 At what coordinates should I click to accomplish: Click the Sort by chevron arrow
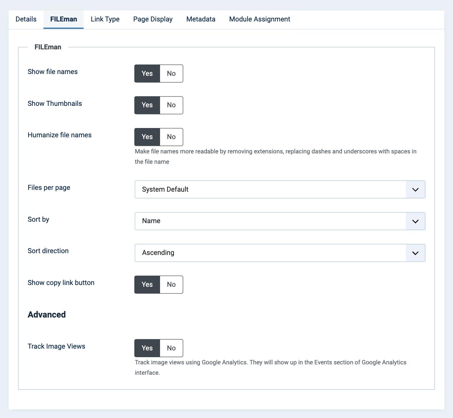coord(415,221)
